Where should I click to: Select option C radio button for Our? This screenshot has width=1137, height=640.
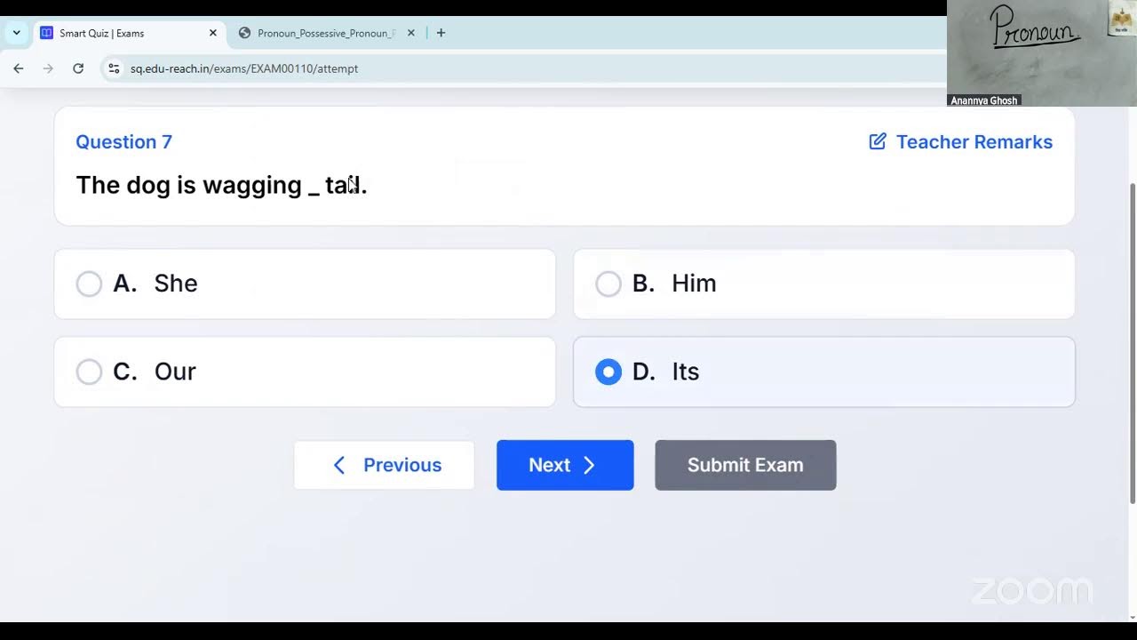tap(89, 372)
